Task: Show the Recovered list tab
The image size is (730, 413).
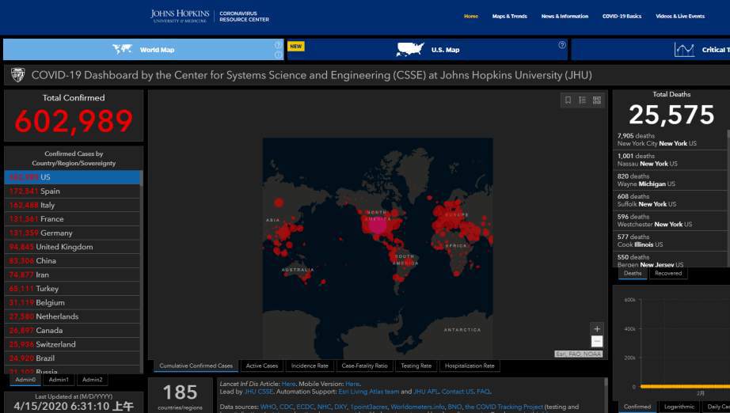Action: [x=668, y=274]
